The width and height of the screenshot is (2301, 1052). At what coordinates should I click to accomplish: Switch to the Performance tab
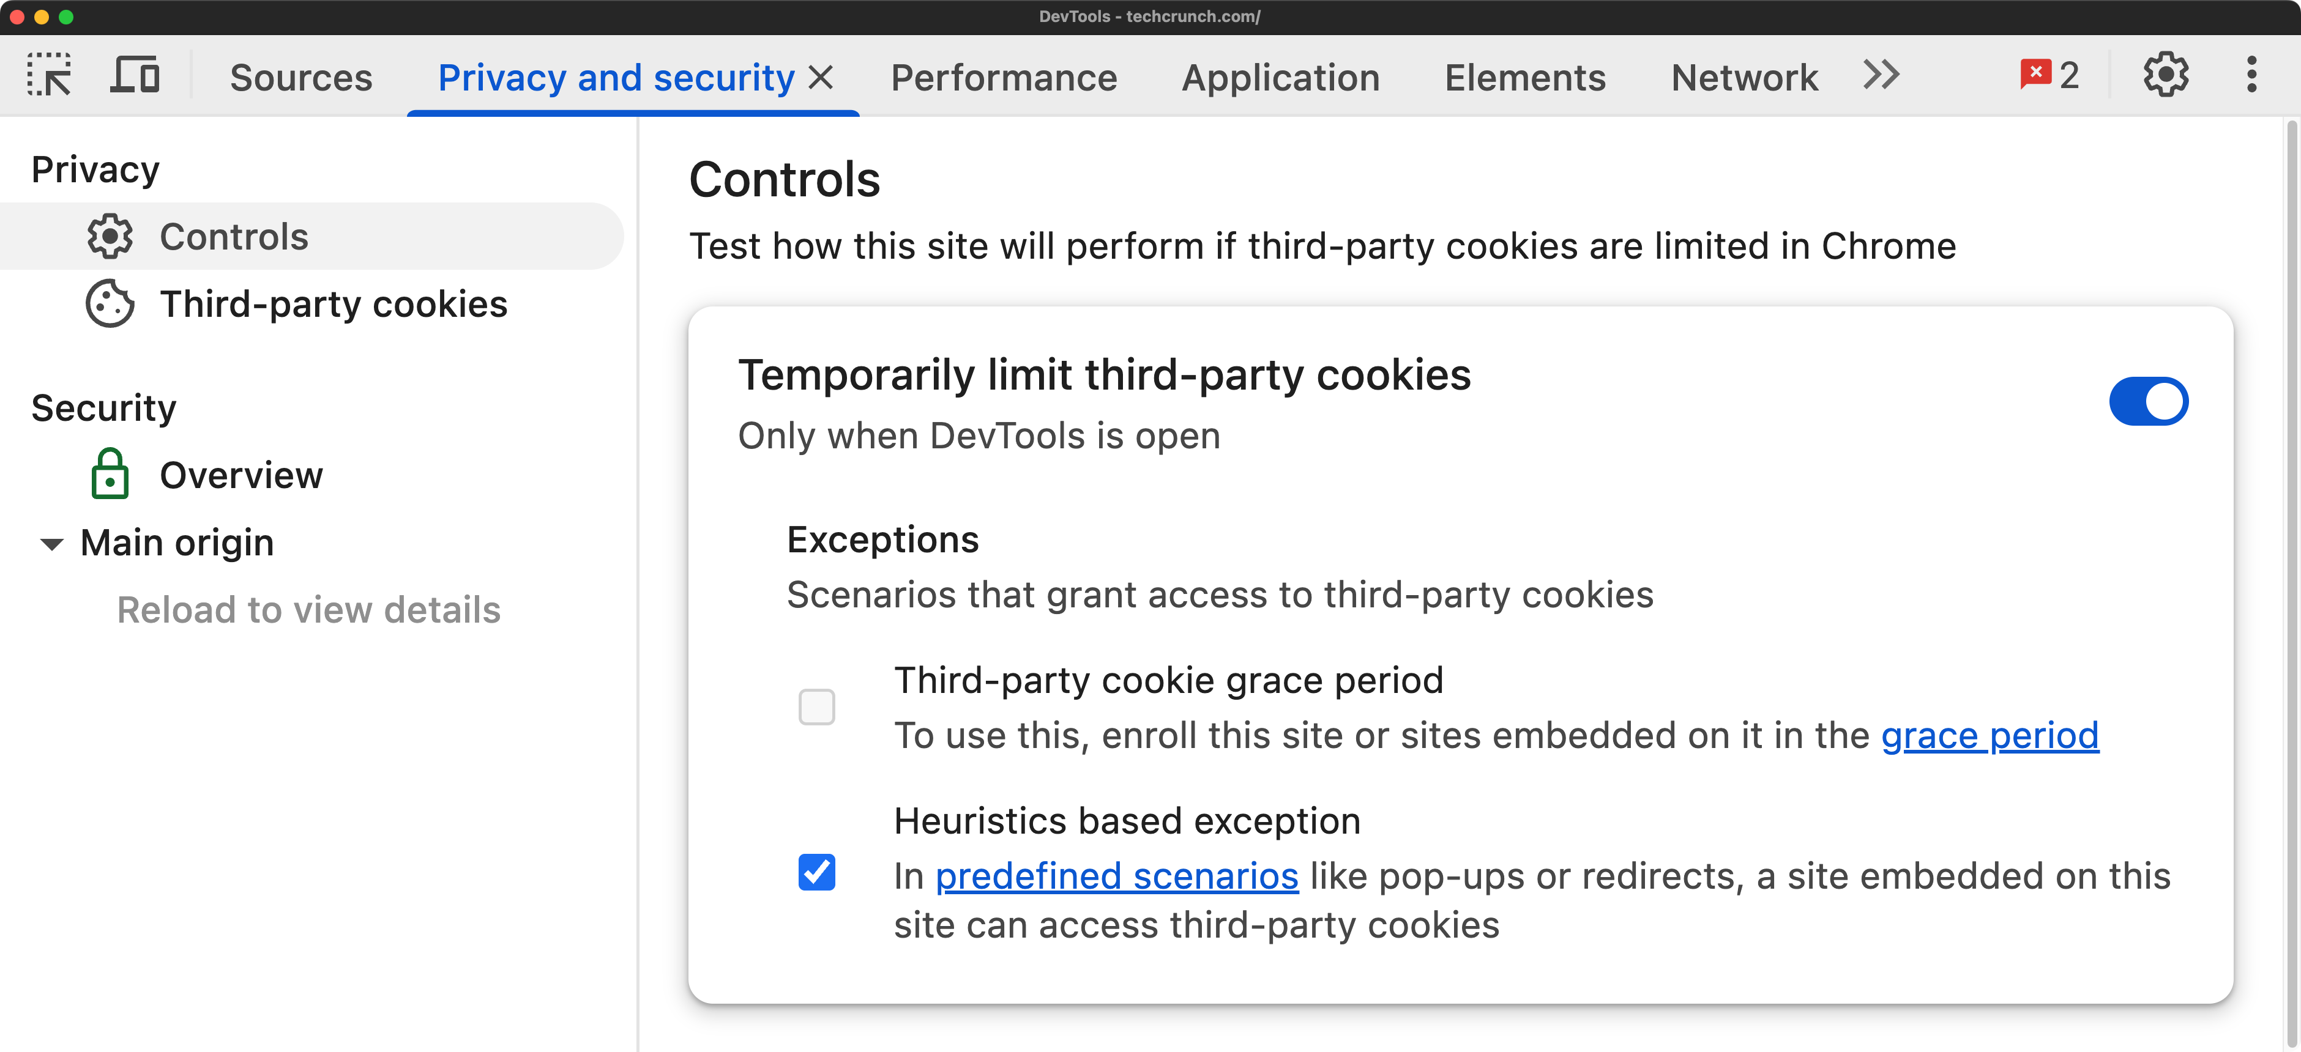[x=1004, y=78]
